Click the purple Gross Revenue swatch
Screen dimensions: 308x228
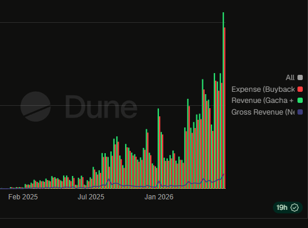click(300, 112)
